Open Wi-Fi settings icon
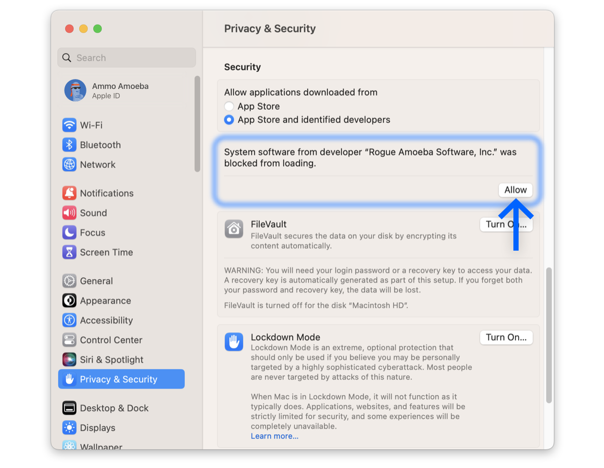The width and height of the screenshot is (604, 468). [69, 125]
